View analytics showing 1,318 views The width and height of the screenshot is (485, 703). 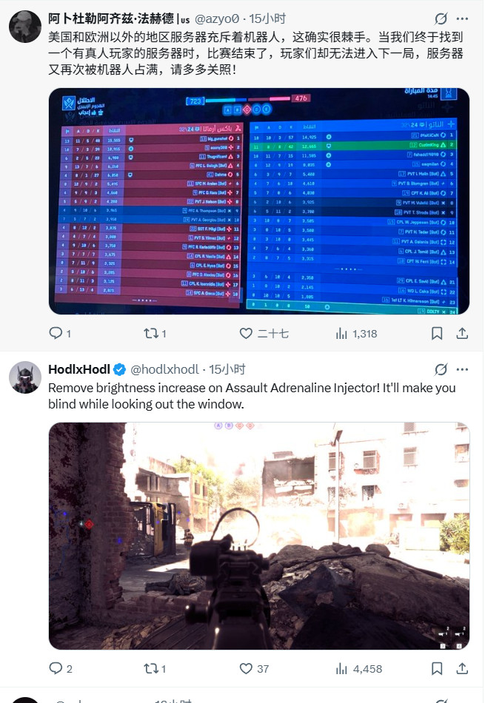[x=356, y=333]
